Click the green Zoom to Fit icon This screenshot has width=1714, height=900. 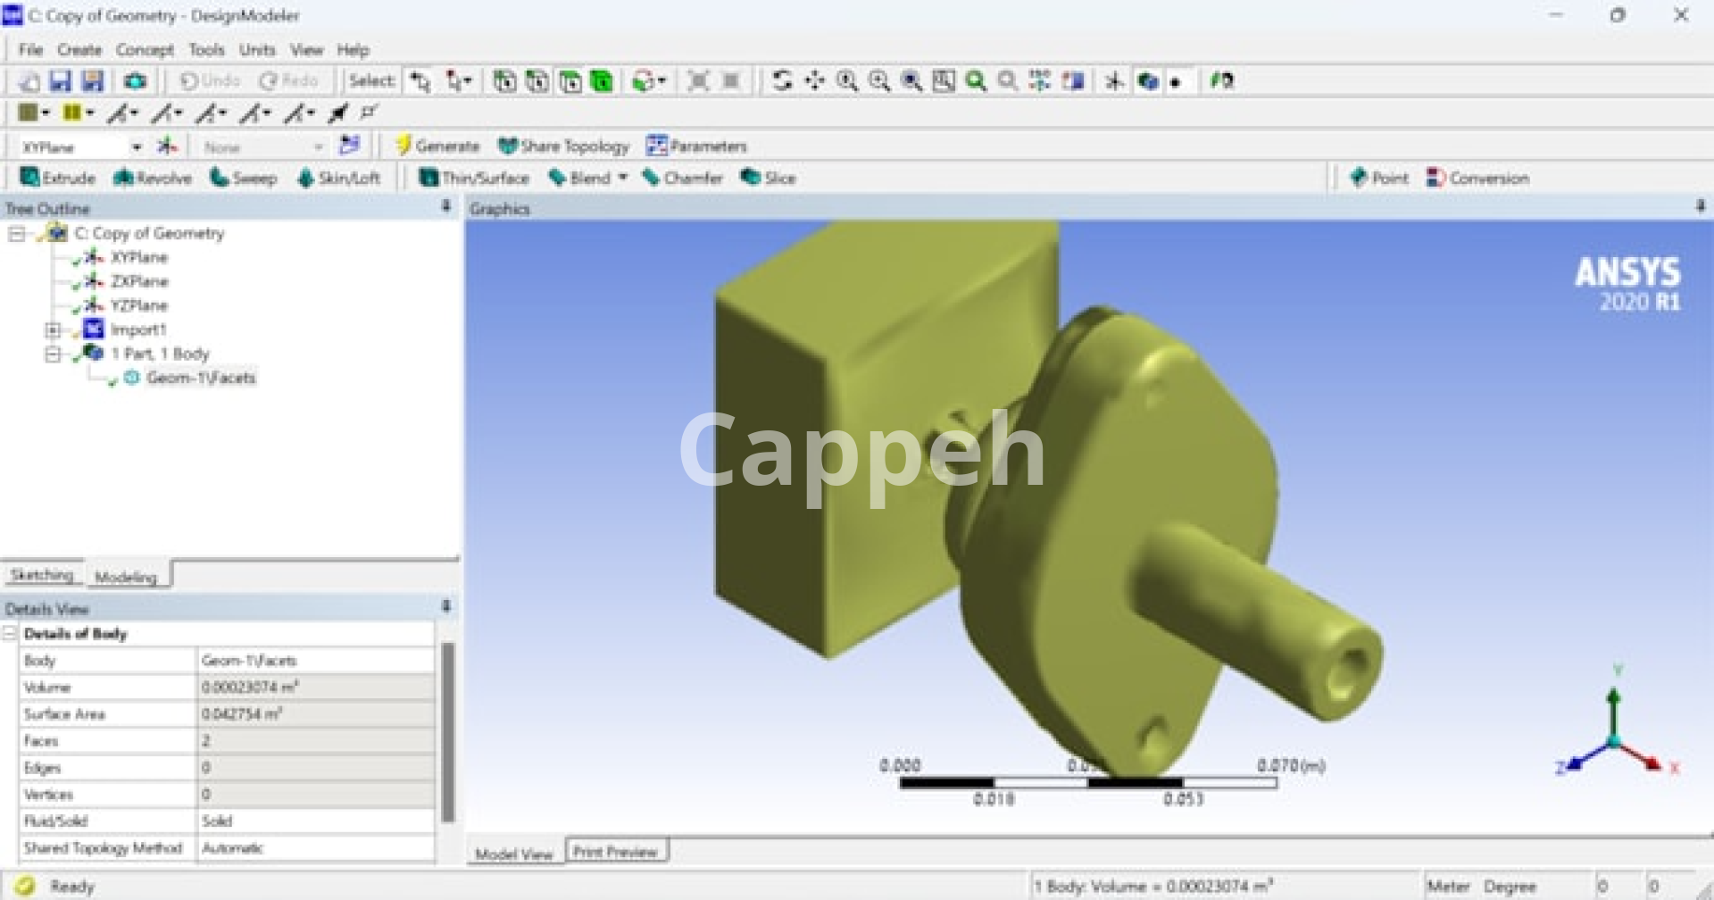976,81
